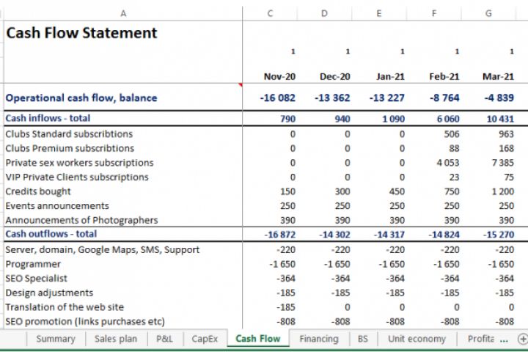Screen dimensions: 528x352
Task: Select the 'Credits bought' row label
Action: point(38,191)
